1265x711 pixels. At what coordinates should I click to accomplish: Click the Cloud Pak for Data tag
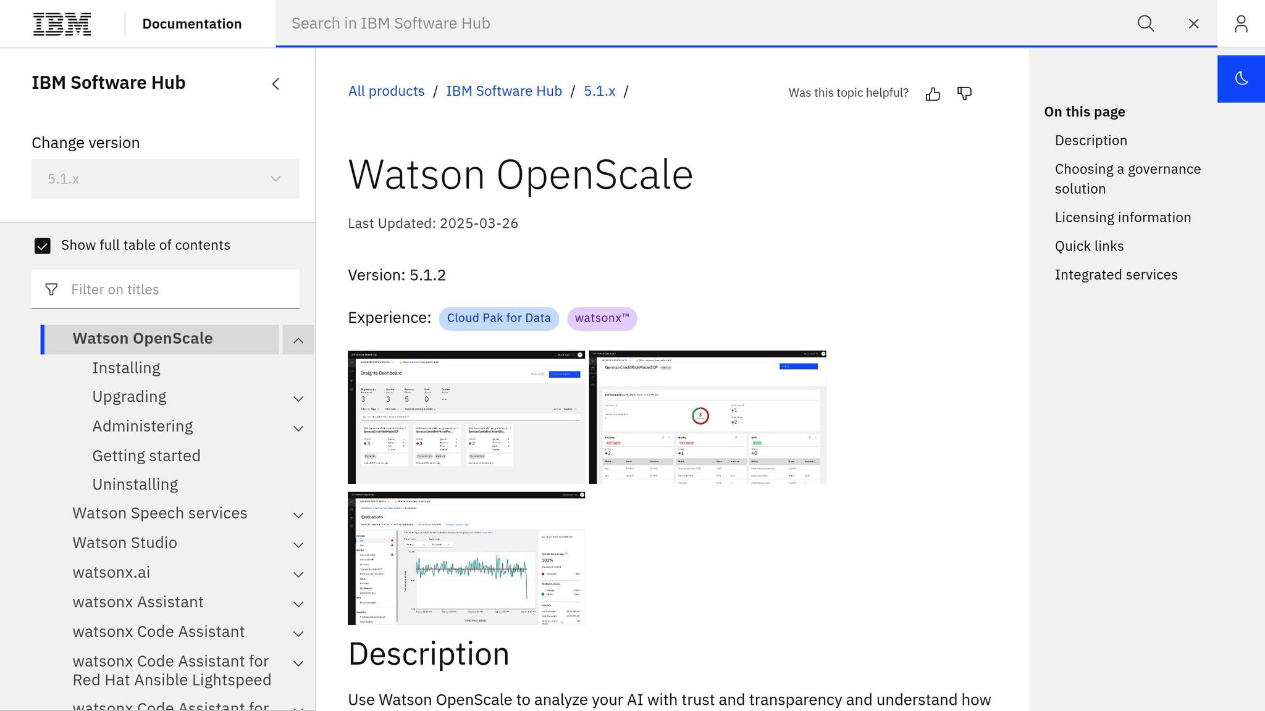[498, 318]
